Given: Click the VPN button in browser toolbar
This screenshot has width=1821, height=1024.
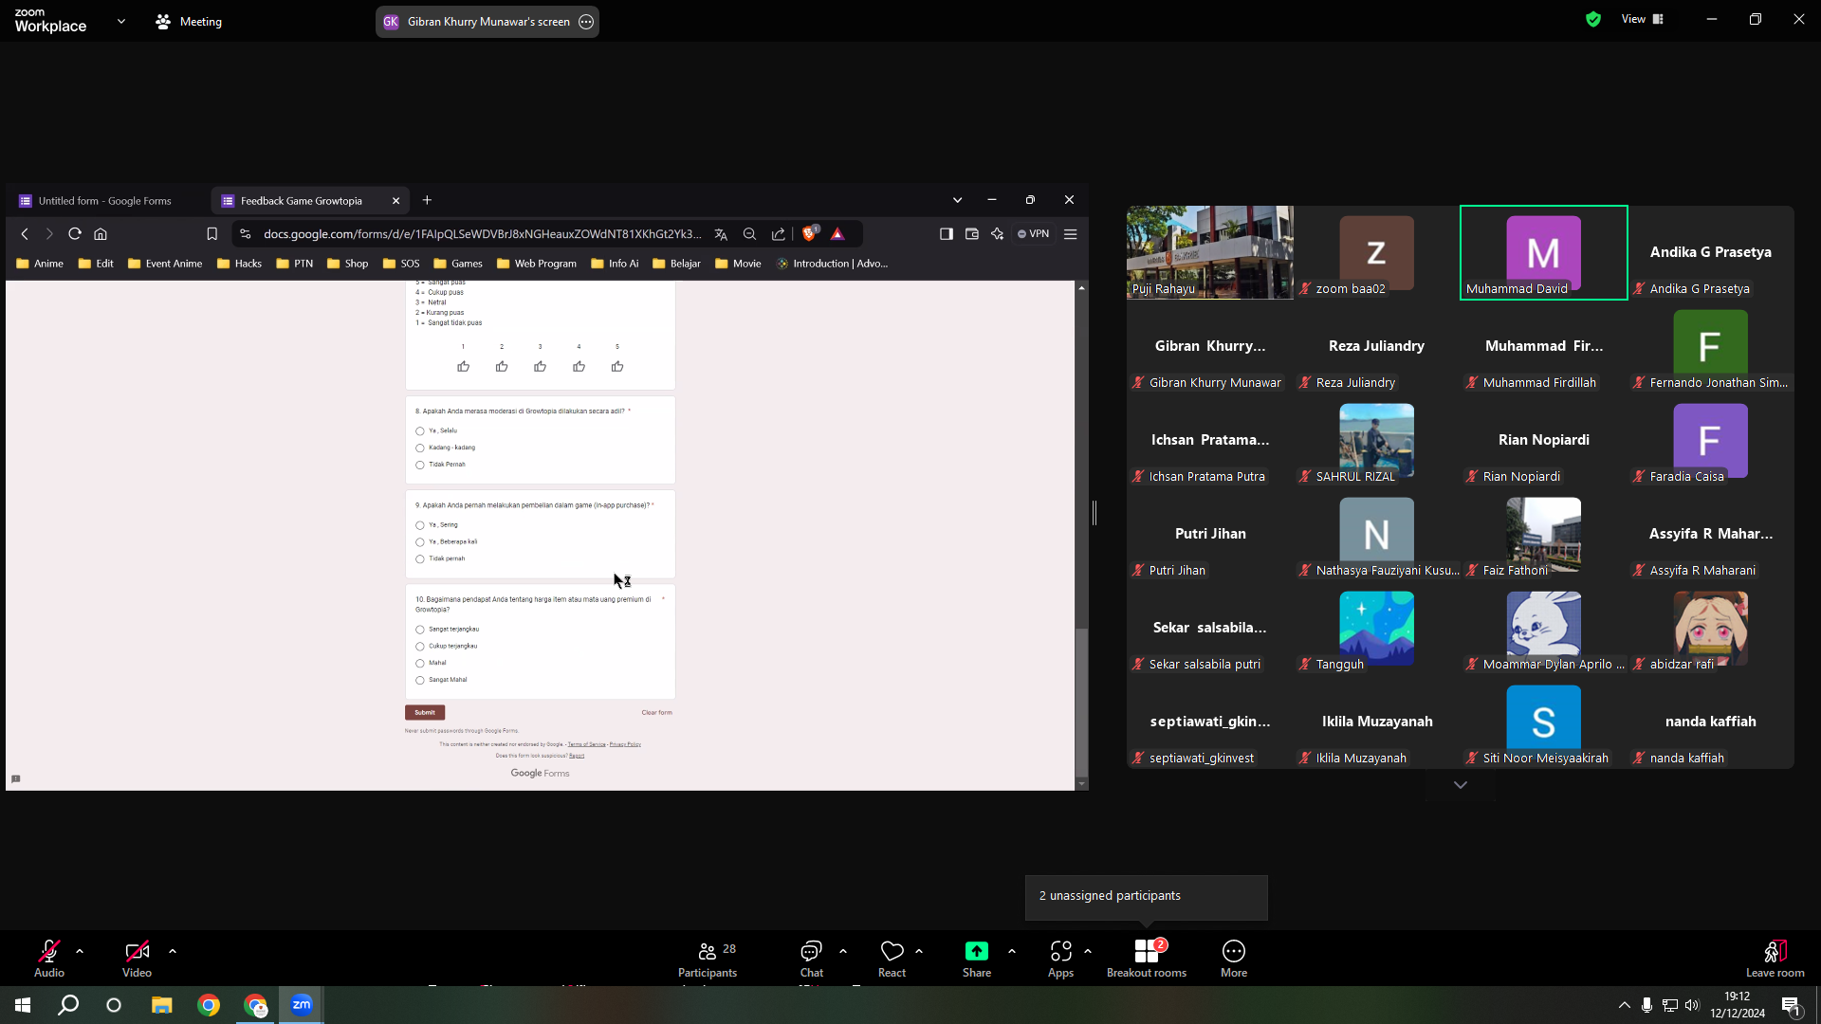Looking at the screenshot, I should tap(1034, 234).
